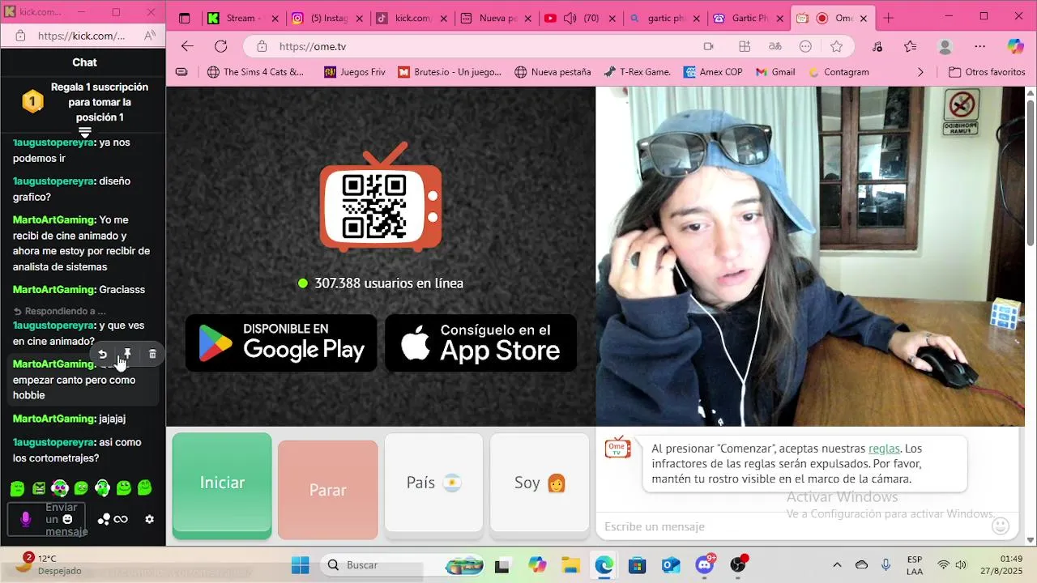The image size is (1037, 583).
Task: Open Otros favoritos folder
Action: tap(987, 72)
